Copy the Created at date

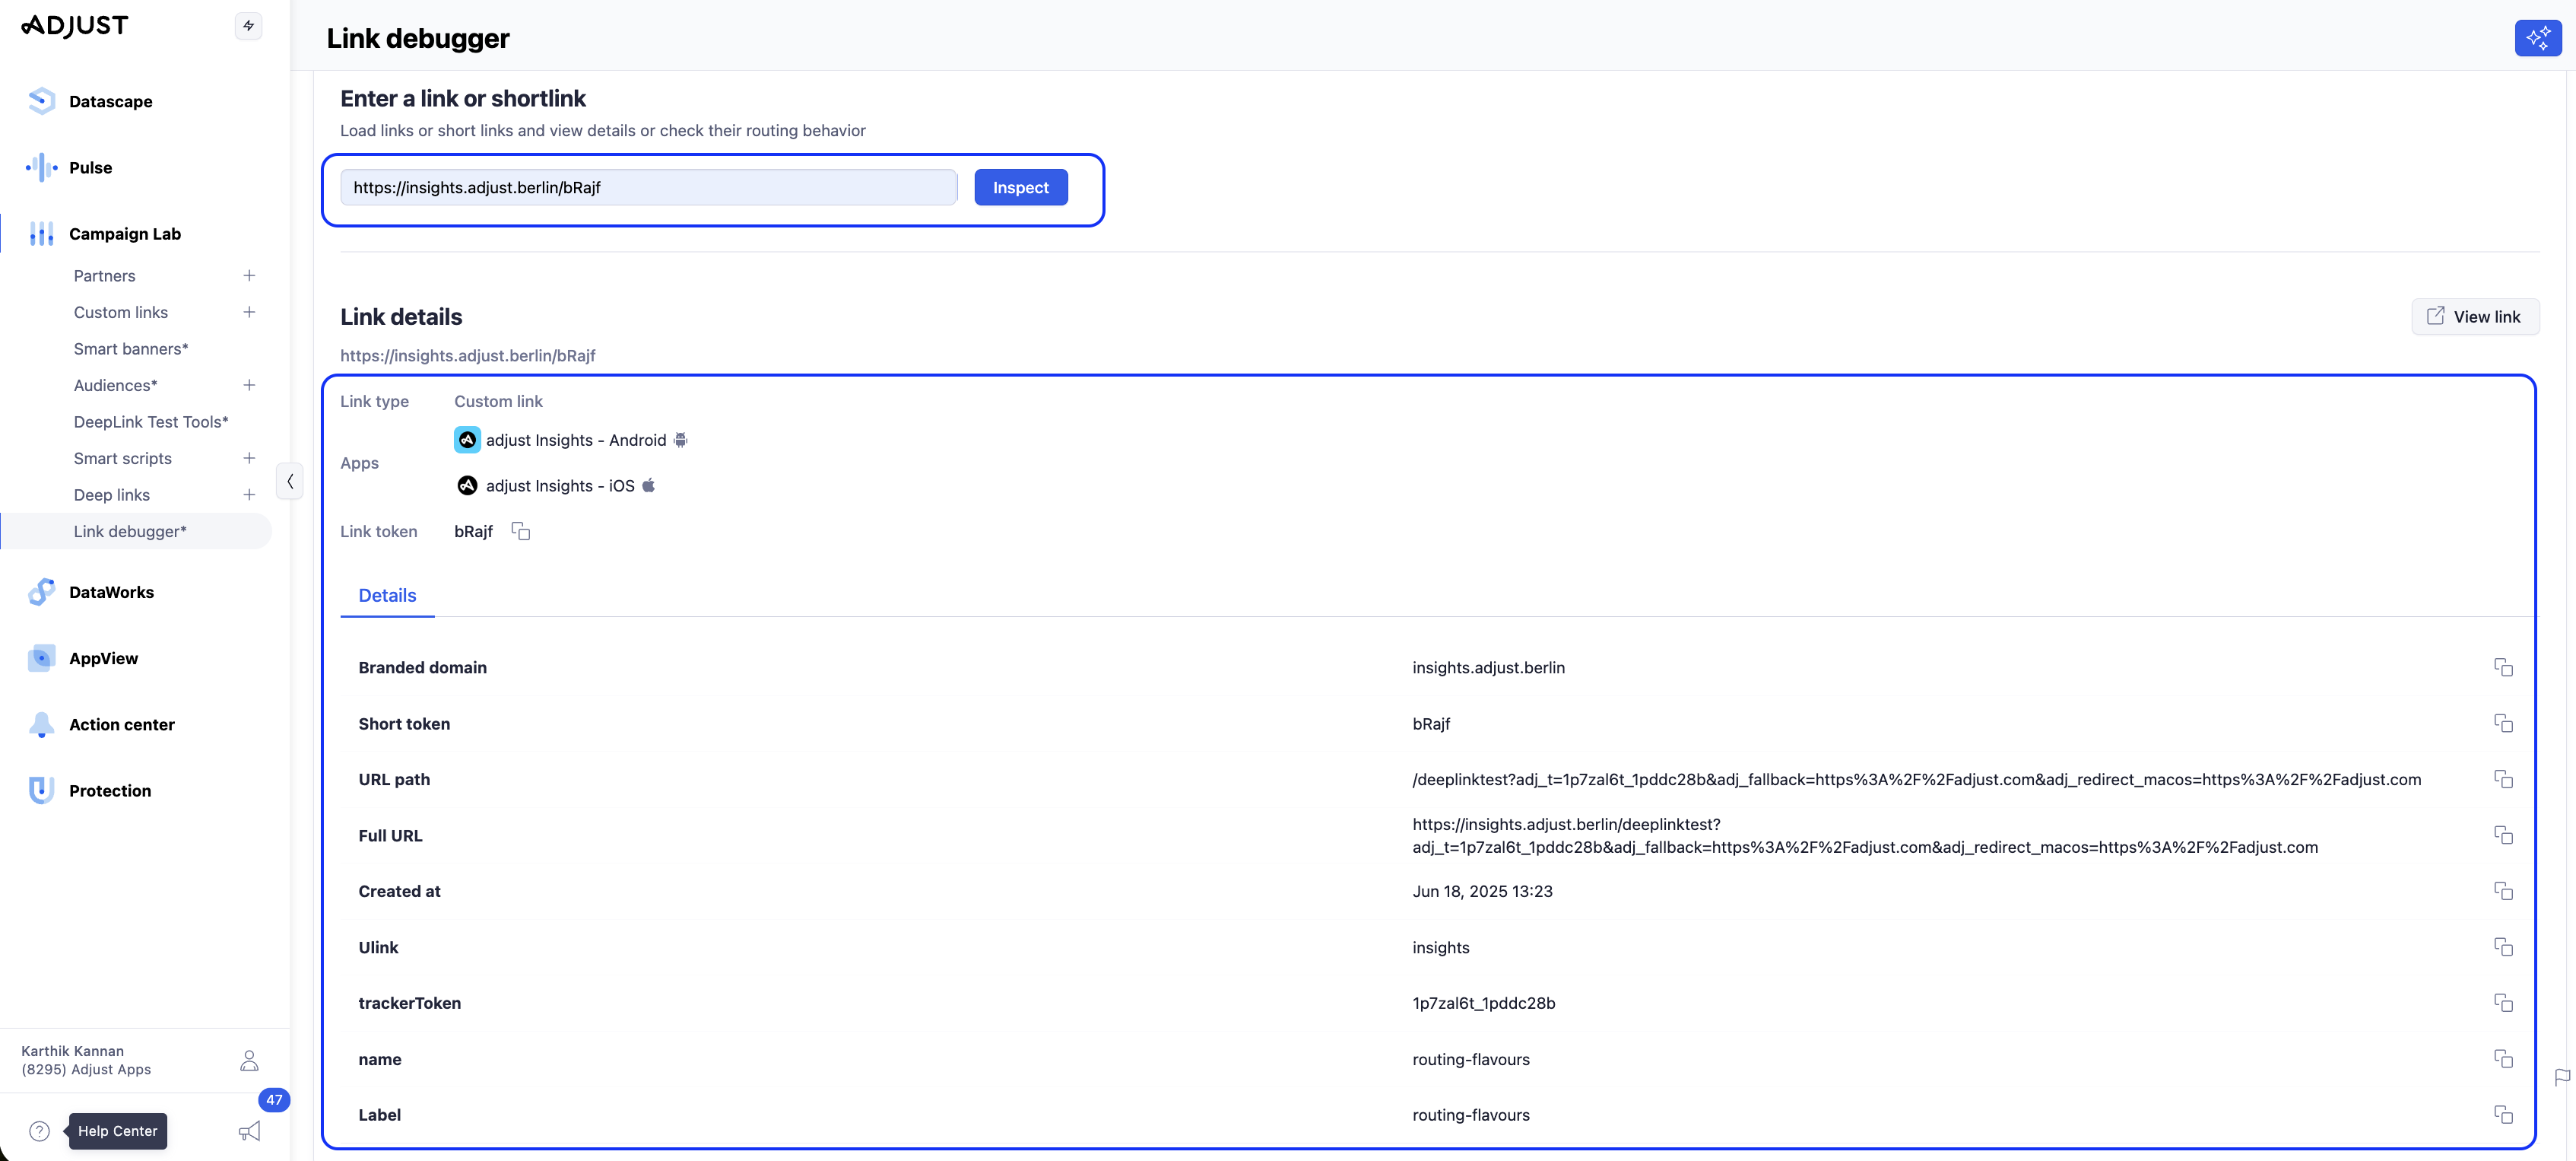click(x=2502, y=891)
